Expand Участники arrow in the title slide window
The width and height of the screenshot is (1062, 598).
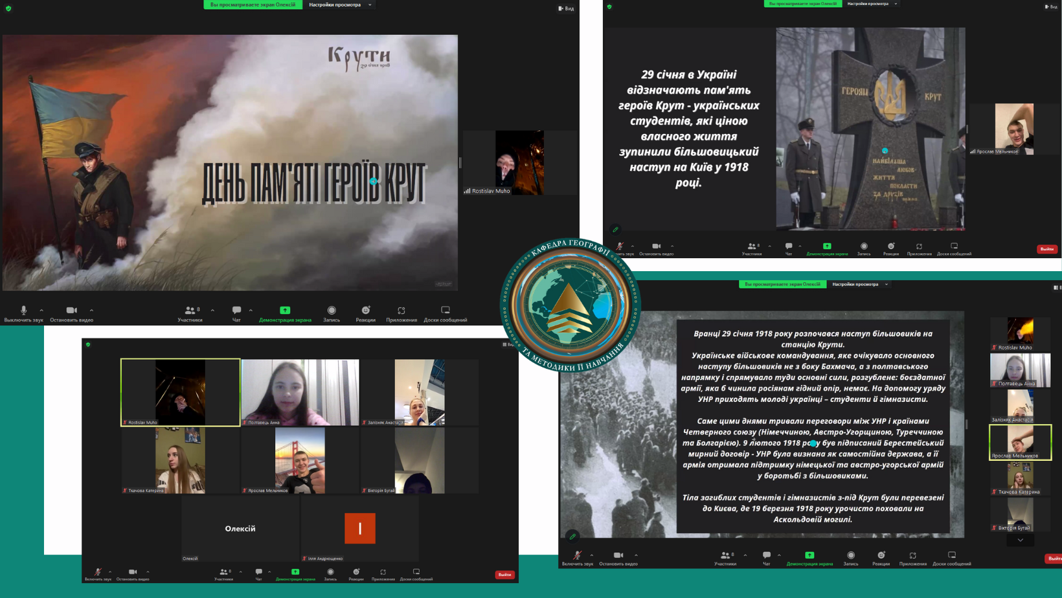coord(212,310)
